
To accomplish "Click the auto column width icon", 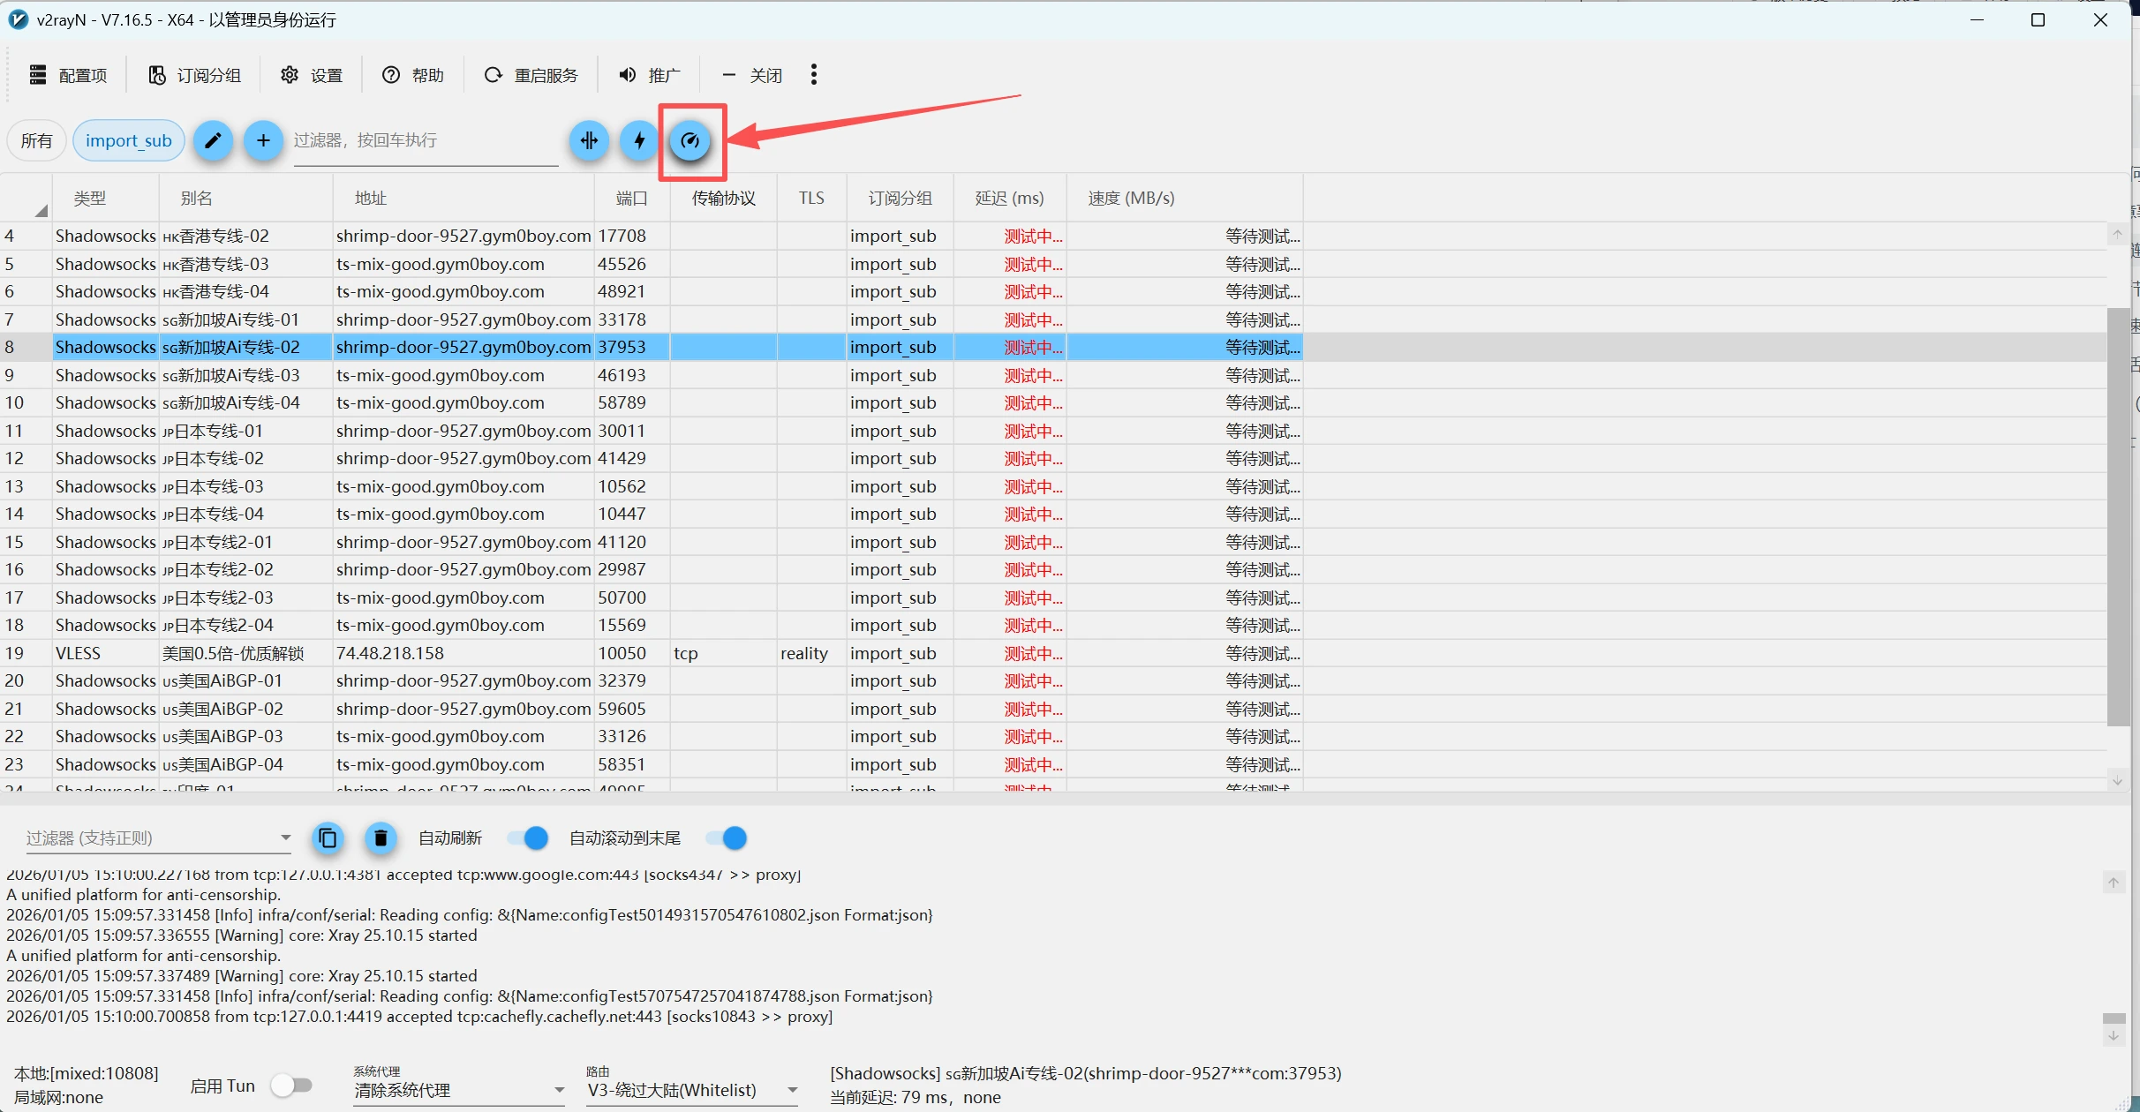I will click(589, 140).
